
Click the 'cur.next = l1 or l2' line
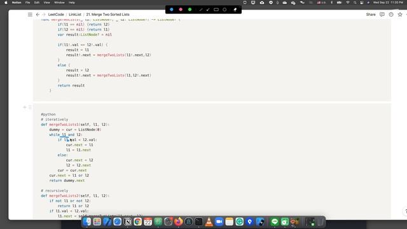(x=69, y=176)
